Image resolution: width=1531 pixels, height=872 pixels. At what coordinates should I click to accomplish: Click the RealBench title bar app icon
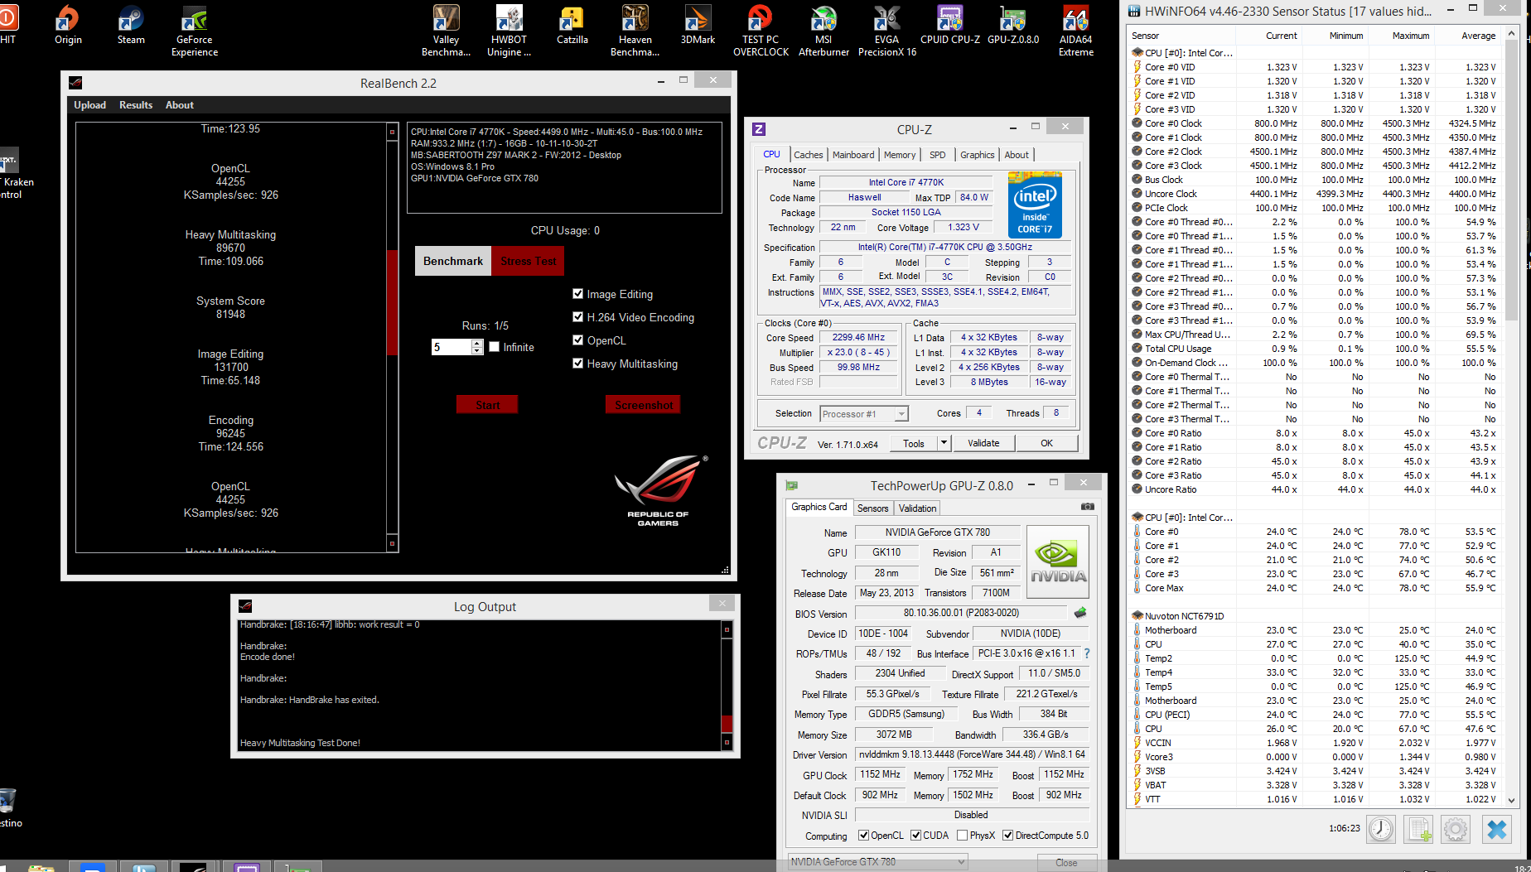coord(75,83)
